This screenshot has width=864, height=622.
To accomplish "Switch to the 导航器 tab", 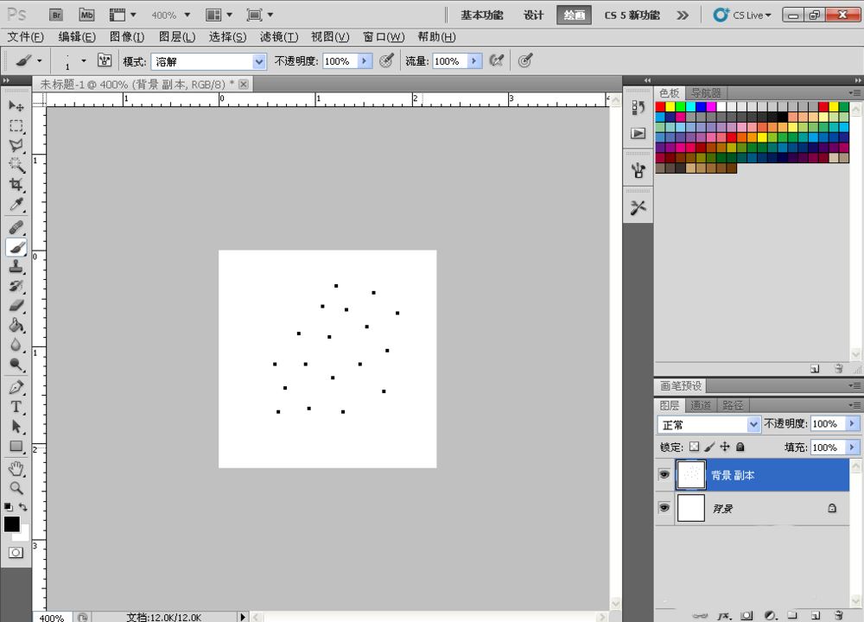I will click(707, 93).
